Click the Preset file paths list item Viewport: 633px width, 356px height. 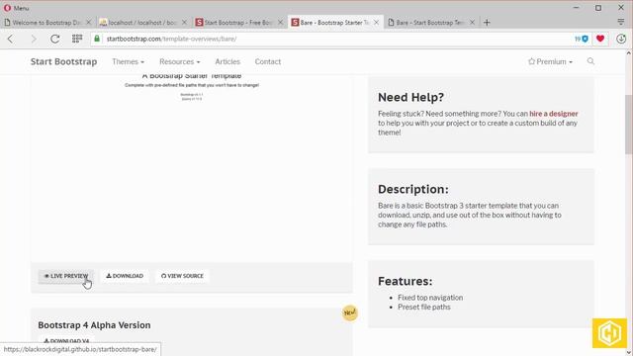424,308
